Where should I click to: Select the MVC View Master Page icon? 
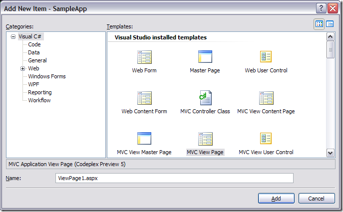coord(144,139)
